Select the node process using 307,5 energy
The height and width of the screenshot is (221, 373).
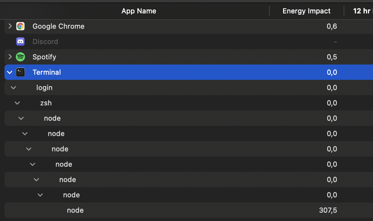[75, 210]
